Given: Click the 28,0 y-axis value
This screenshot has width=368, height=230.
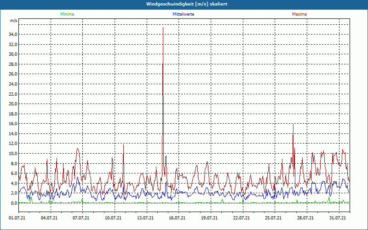Looking at the screenshot, I should point(13,64).
